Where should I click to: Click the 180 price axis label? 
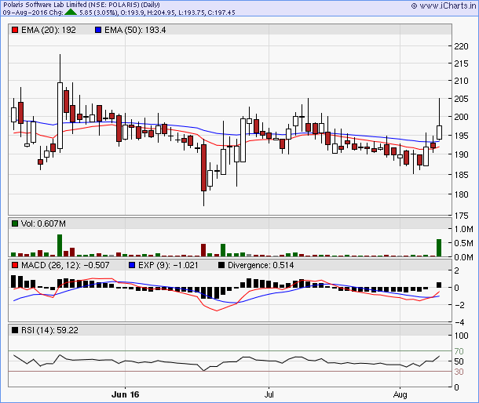pos(461,194)
